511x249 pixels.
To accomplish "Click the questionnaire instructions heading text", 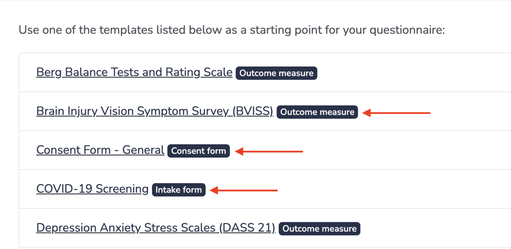I will pos(232,30).
